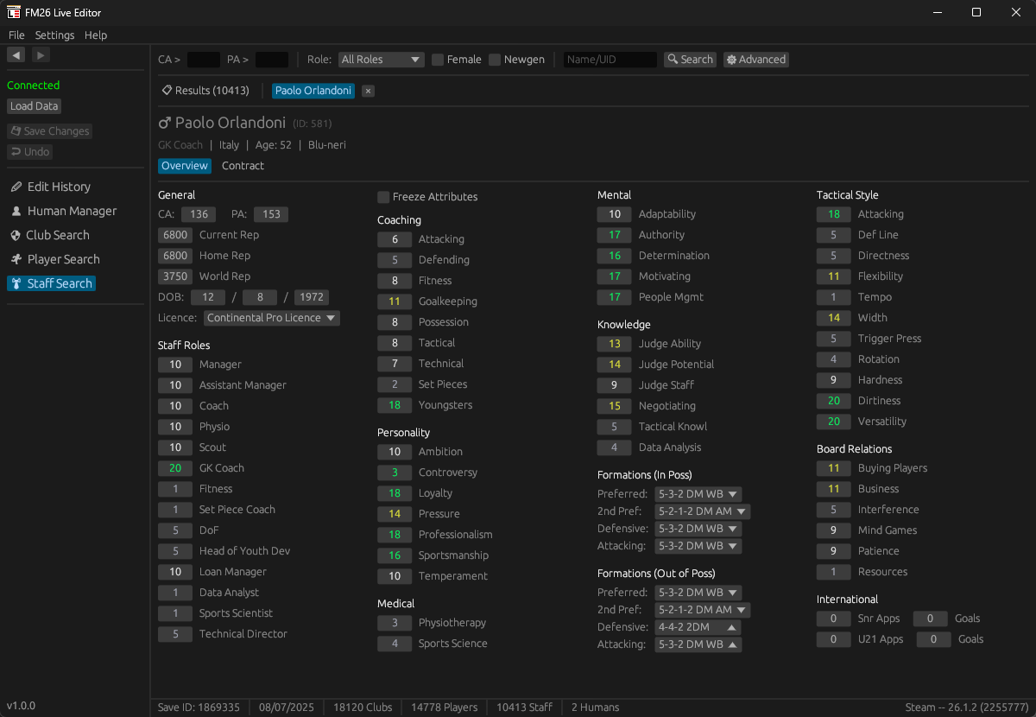Show the Results (10413) list

click(x=205, y=91)
